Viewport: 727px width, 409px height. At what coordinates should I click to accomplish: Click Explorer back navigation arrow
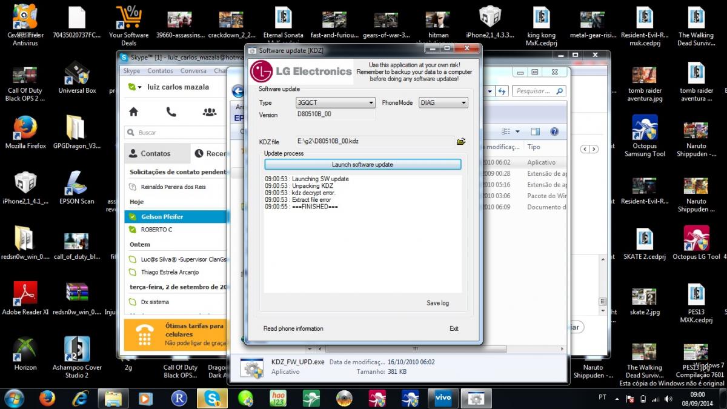click(237, 91)
